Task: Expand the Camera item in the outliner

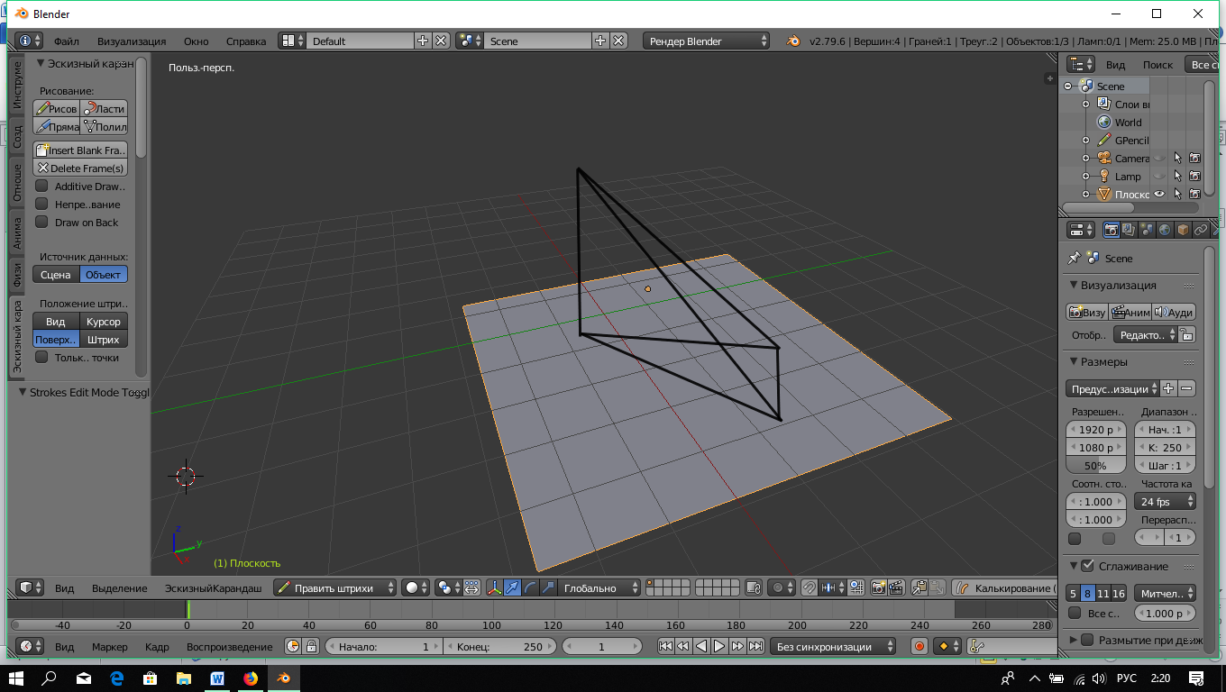Action: pos(1085,159)
